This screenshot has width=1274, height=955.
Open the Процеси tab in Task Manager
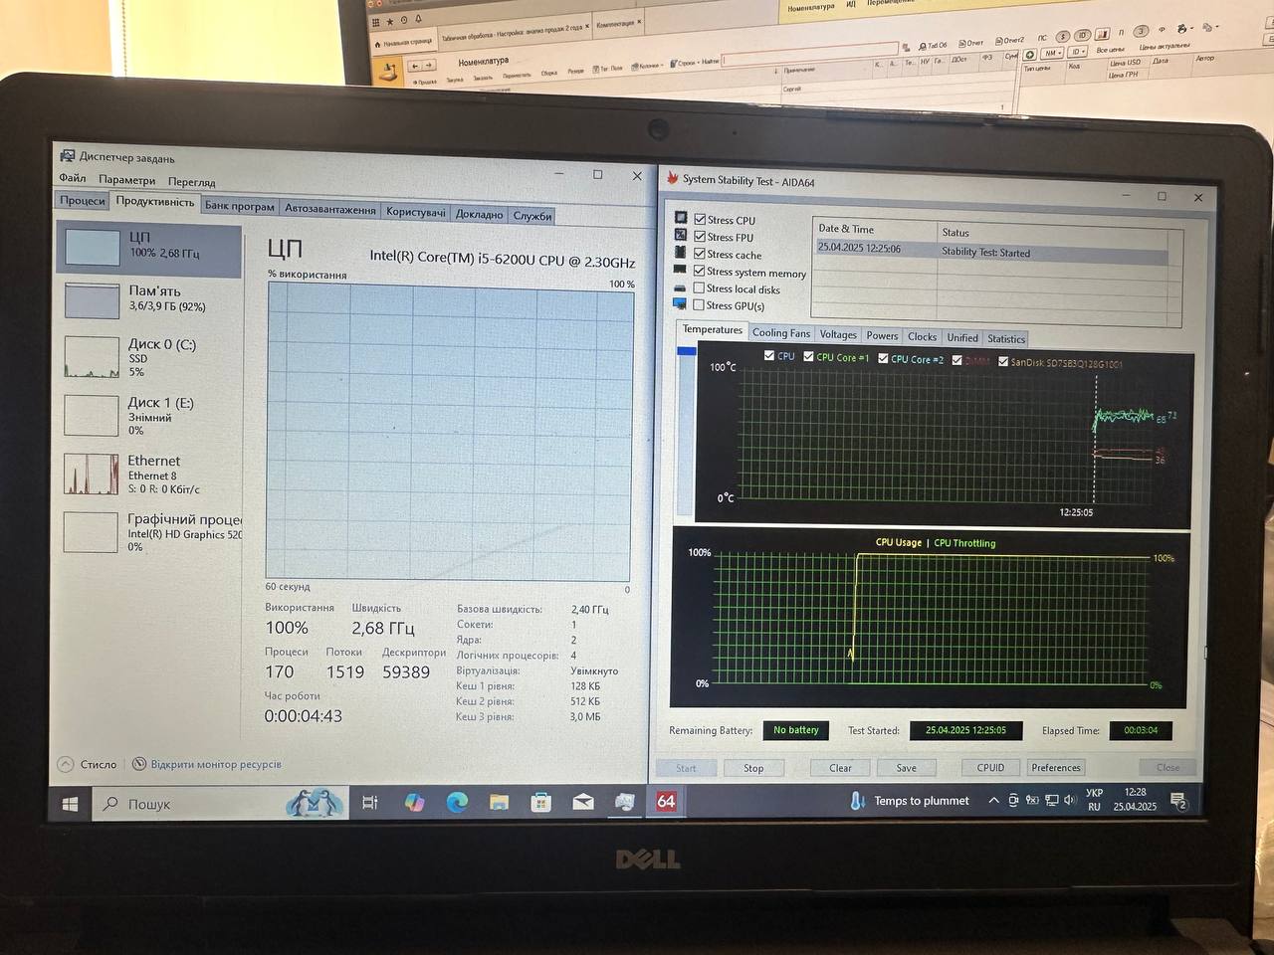pos(82,201)
